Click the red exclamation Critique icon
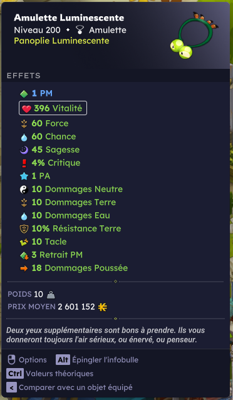Viewport: 233px width, 400px height. [24, 163]
